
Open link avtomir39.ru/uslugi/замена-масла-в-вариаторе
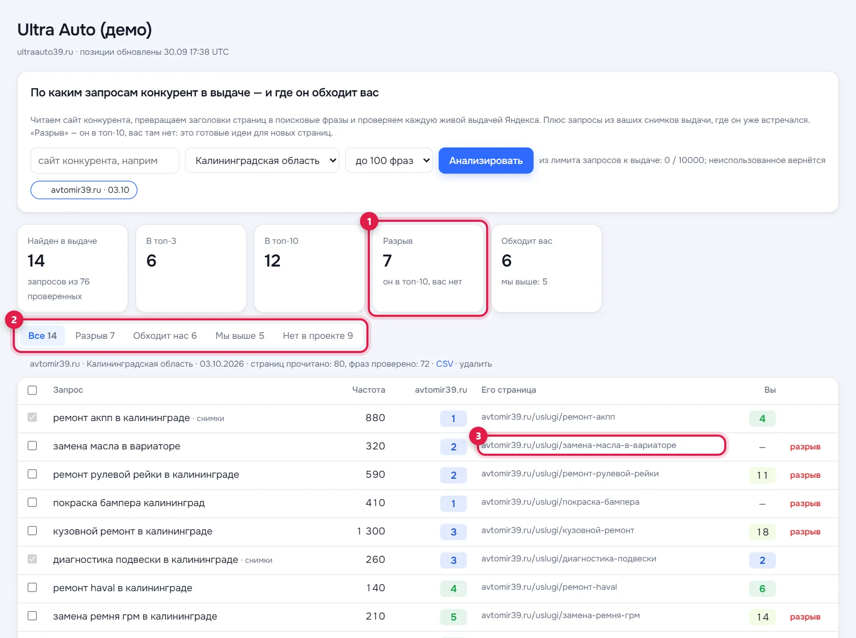click(579, 445)
